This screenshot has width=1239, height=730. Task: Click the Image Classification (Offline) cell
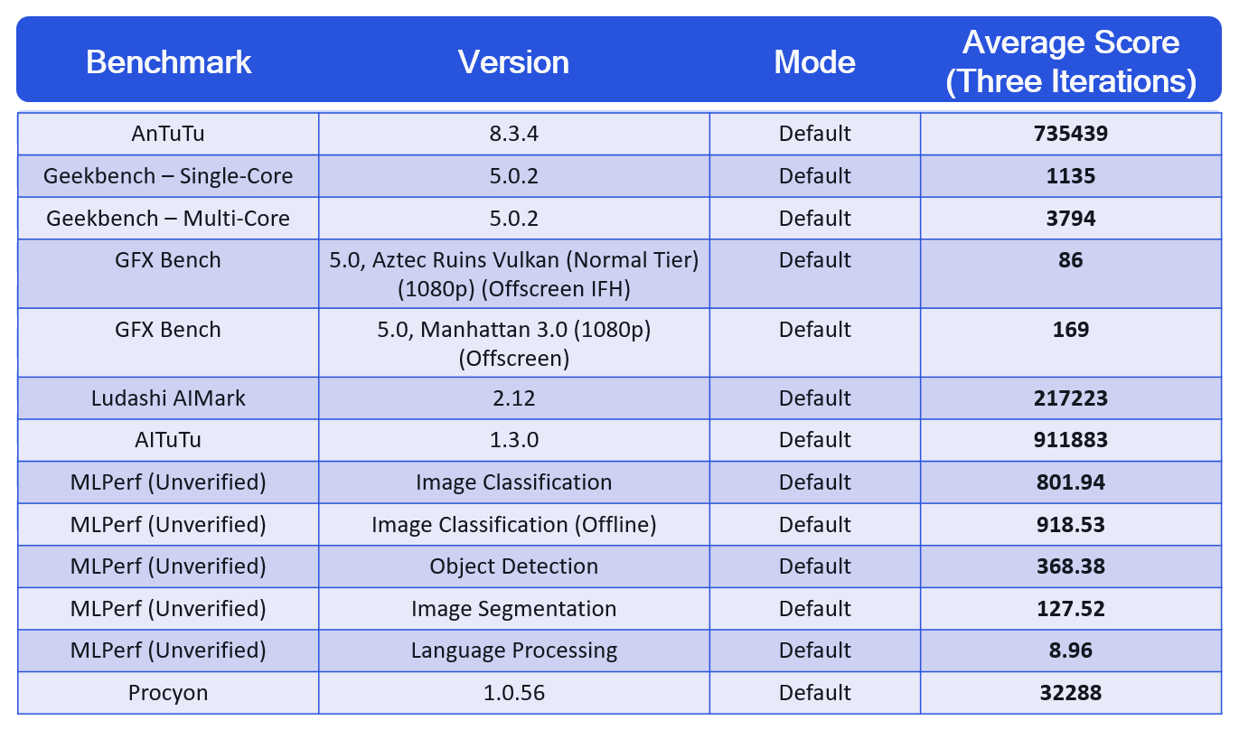[513, 525]
